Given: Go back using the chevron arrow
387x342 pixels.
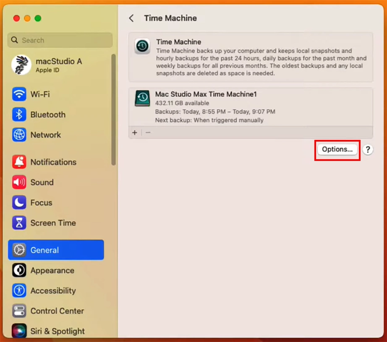Looking at the screenshot, I should (x=131, y=18).
